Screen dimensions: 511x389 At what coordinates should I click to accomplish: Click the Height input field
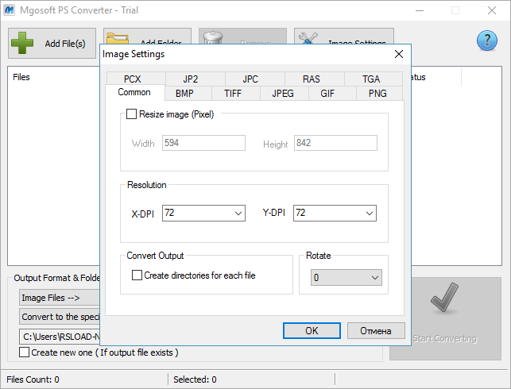[335, 143]
